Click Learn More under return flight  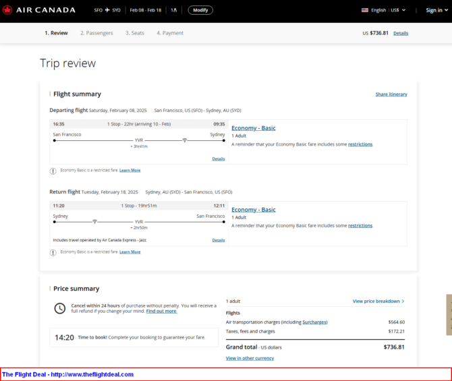[x=130, y=252]
